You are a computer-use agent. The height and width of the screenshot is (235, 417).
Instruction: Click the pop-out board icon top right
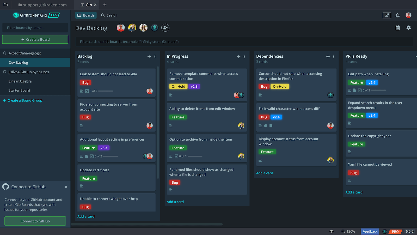coord(387,15)
